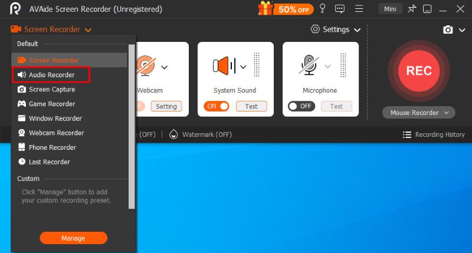472x253 pixels.
Task: Open the Webcam Setting button
Action: 166,106
